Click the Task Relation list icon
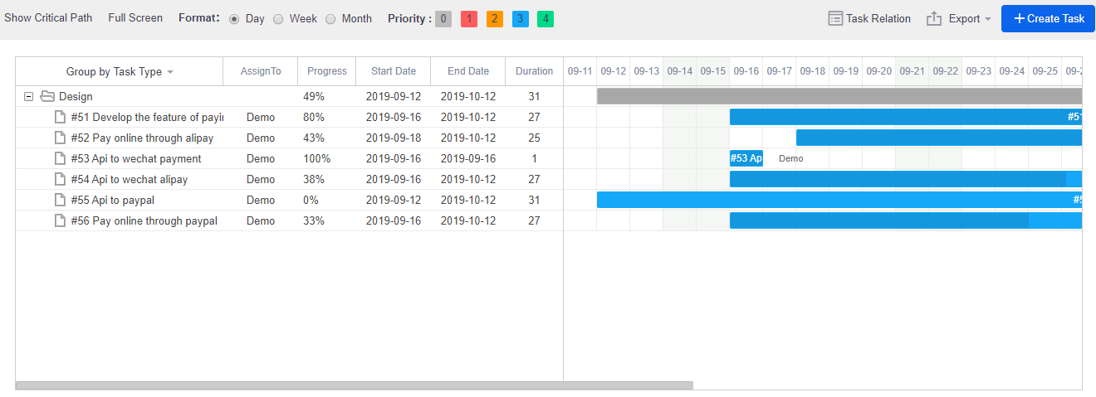 [835, 18]
